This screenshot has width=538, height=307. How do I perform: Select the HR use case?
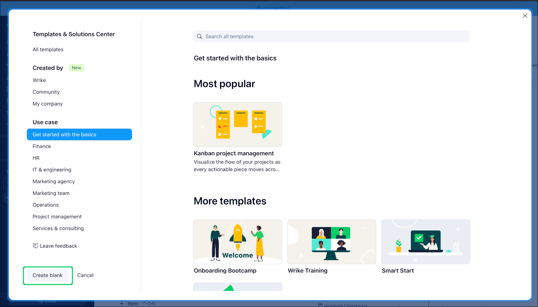coord(36,158)
